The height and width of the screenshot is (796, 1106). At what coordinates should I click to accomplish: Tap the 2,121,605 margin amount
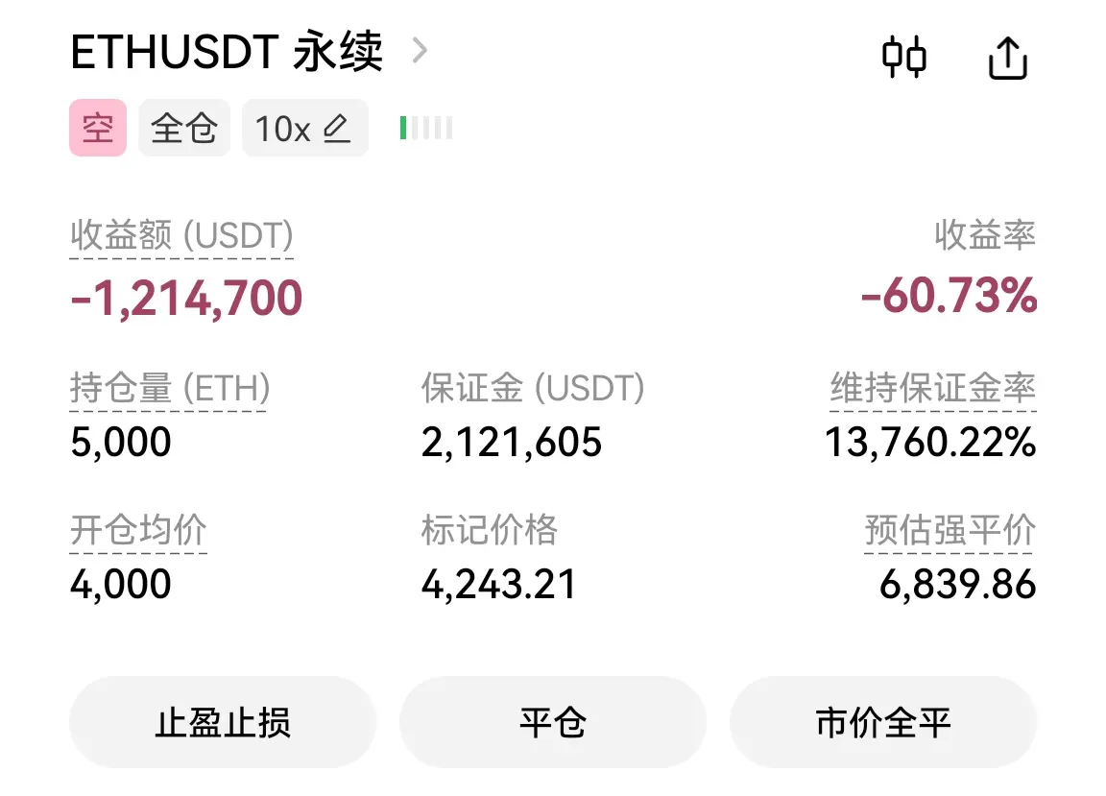[512, 443]
